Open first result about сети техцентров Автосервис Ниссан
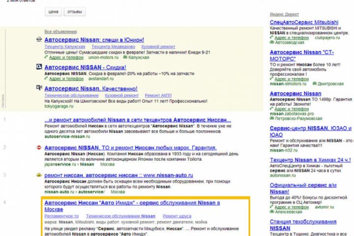The height and width of the screenshot is (236, 354). coord(138,120)
